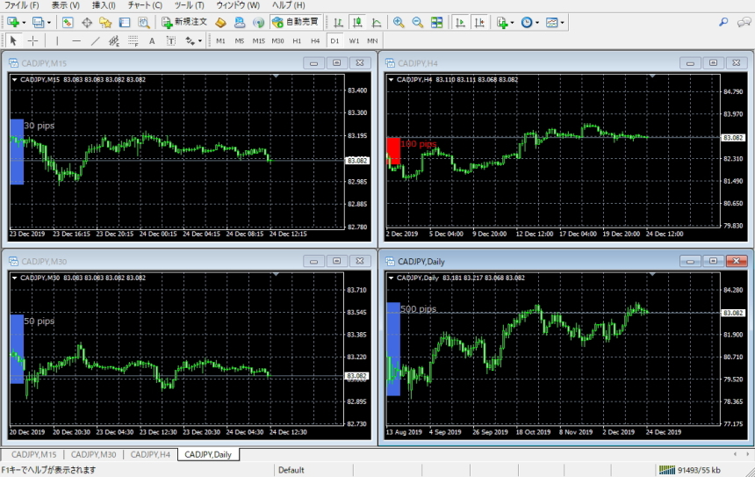The width and height of the screenshot is (755, 477).
Task: Select the blue 30 pips rectangle
Action: [x=17, y=152]
